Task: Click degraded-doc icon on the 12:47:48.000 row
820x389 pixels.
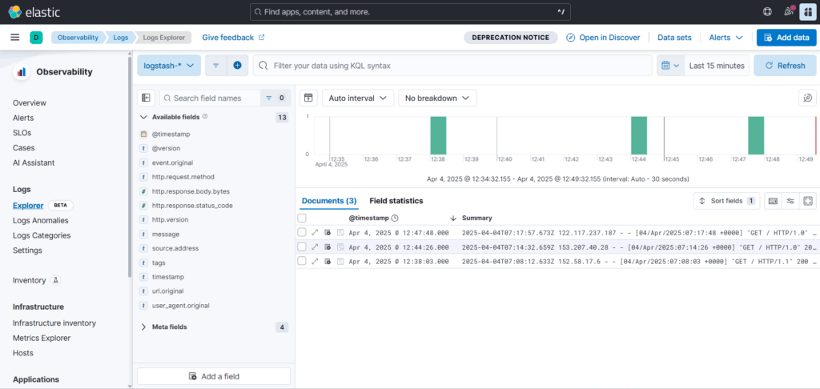Action: coord(328,232)
